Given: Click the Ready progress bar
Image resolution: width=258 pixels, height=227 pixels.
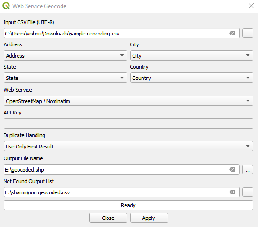Looking at the screenshot, I should 128,205.
